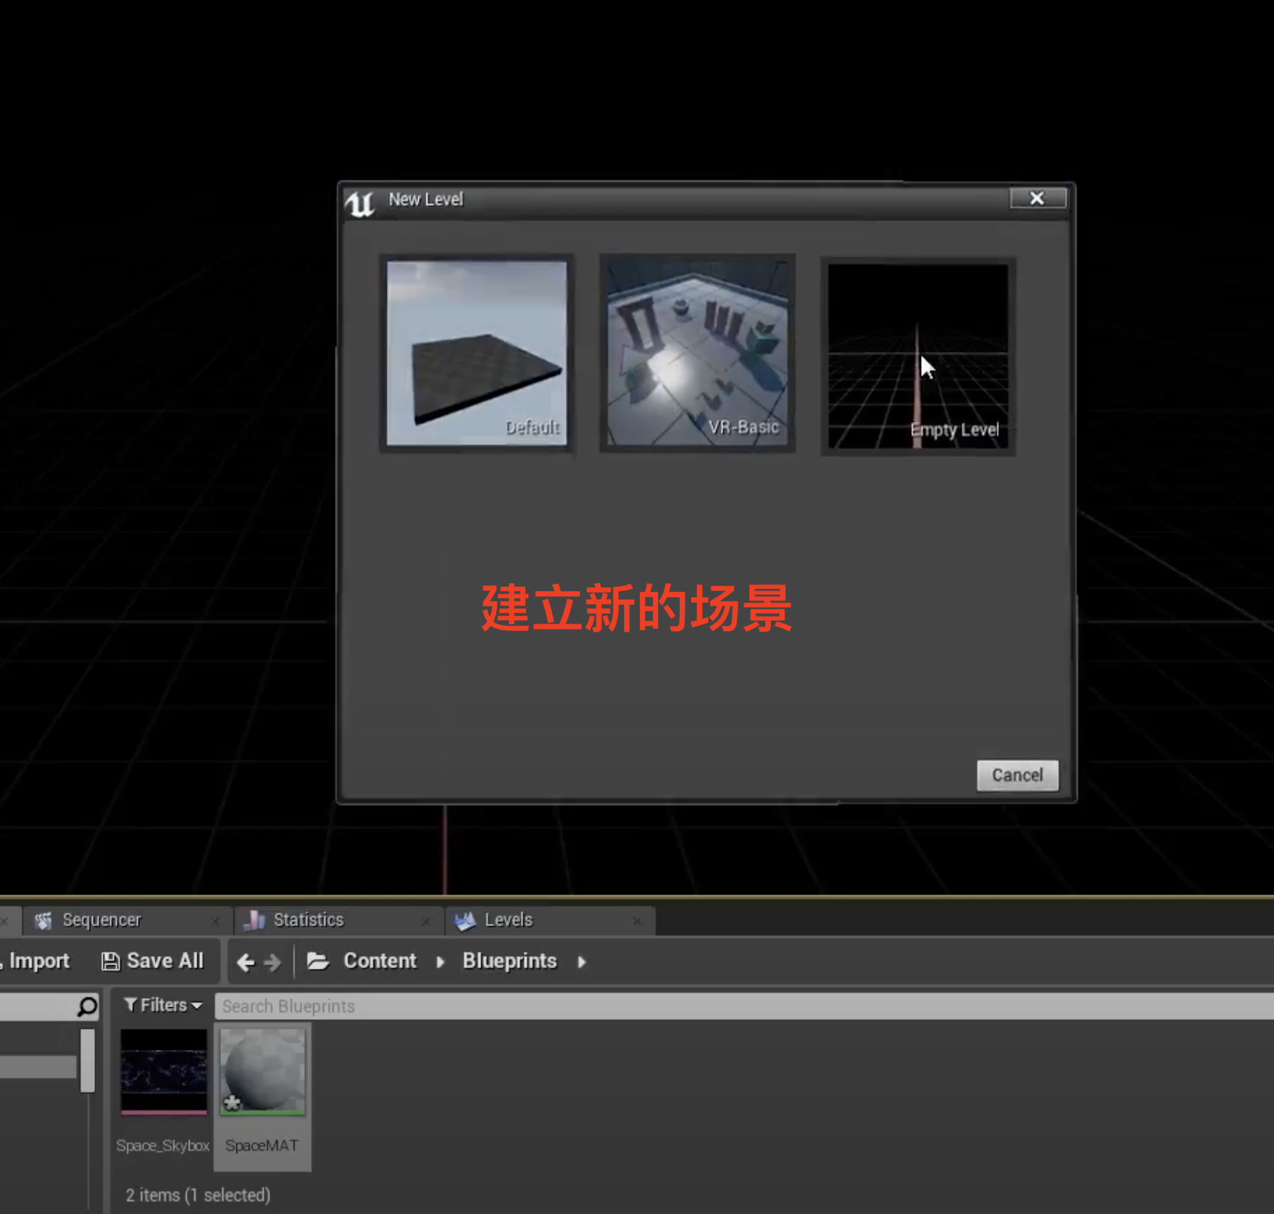Switch to the Levels tab
Viewport: 1274px width, 1214px height.
click(508, 919)
